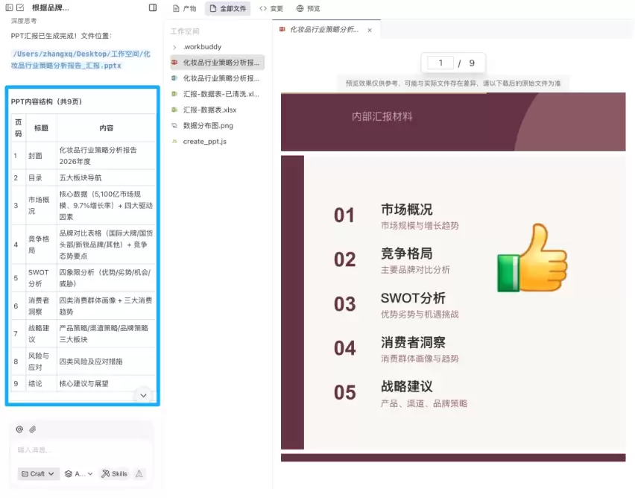635x498 pixels.
Task: Click the JS icon next to create_ppt.js
Action: point(174,142)
